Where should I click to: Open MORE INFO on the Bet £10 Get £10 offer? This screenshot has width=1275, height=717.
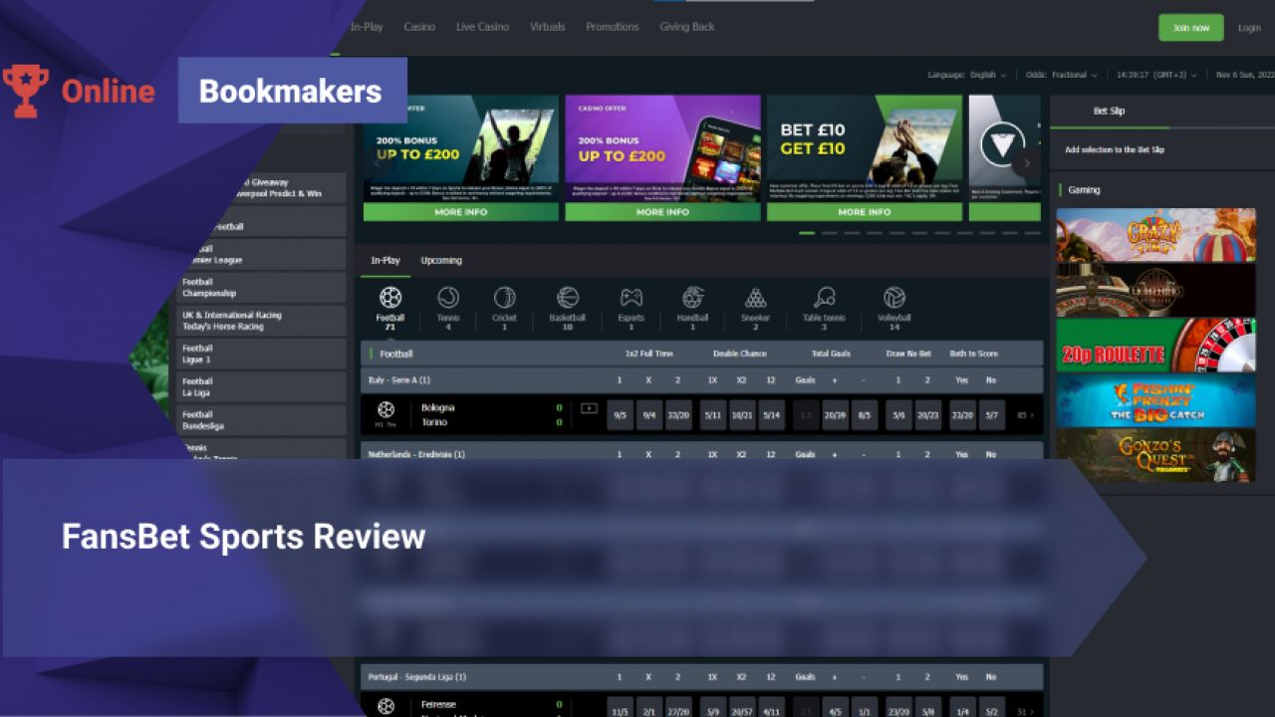point(865,211)
